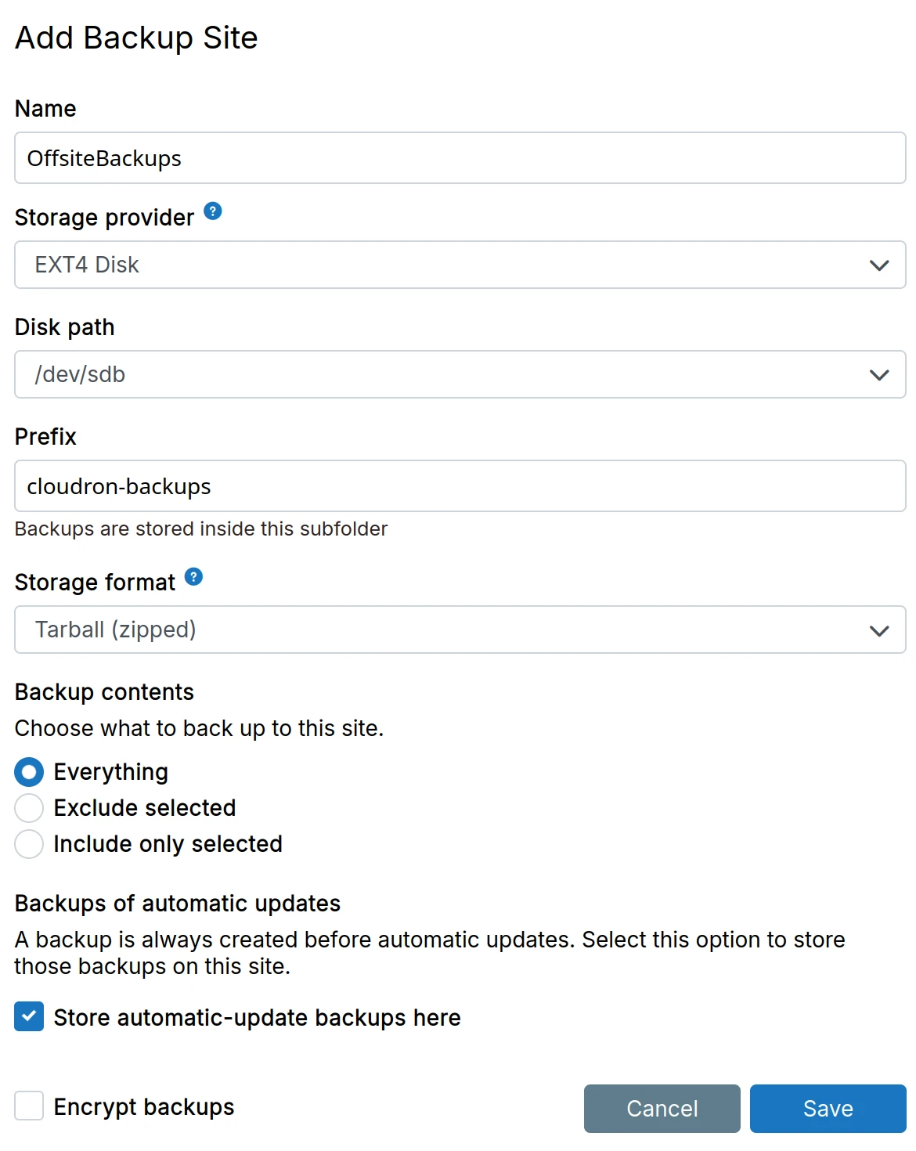The image size is (916, 1151).
Task: Click the Storage provider help icon
Action: pos(212,211)
